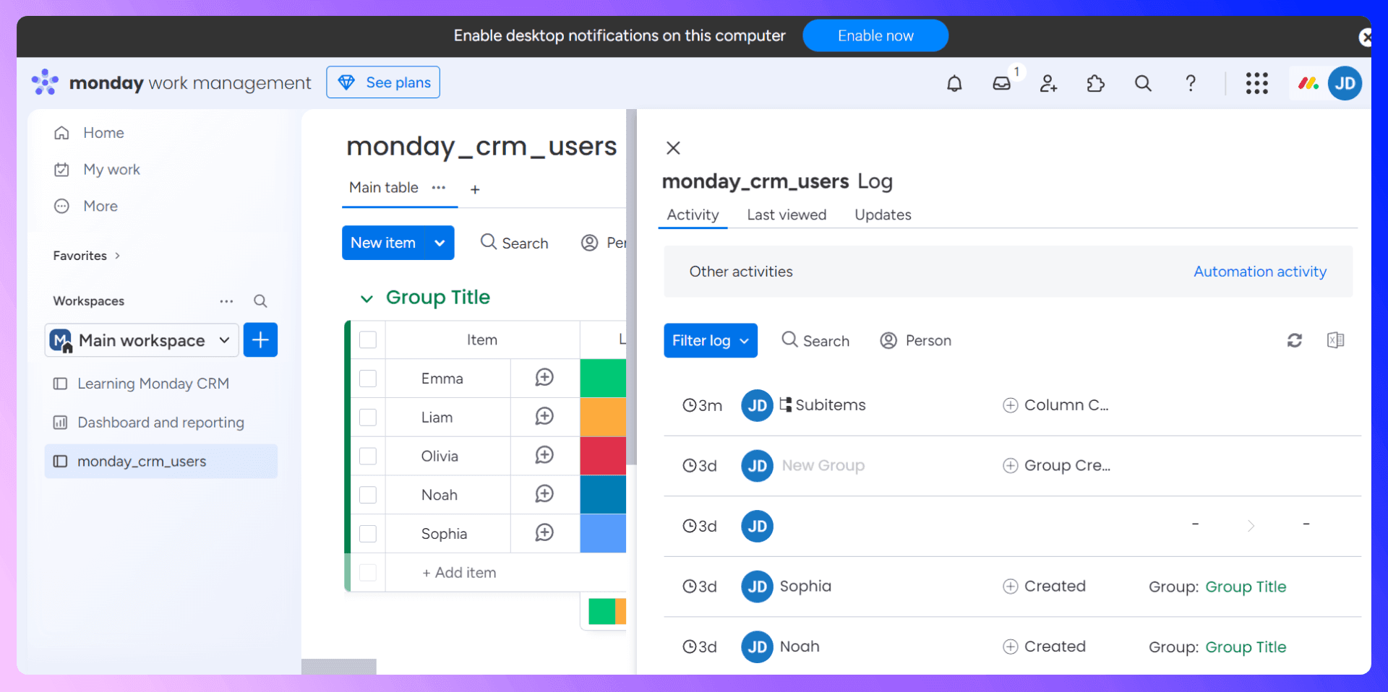Export activity log to Excel icon
The height and width of the screenshot is (692, 1388).
1335,340
